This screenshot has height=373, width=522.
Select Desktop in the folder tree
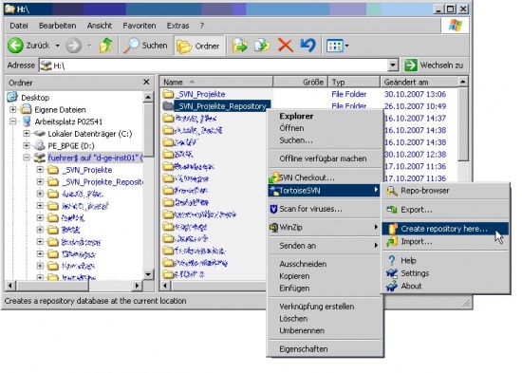(35, 98)
